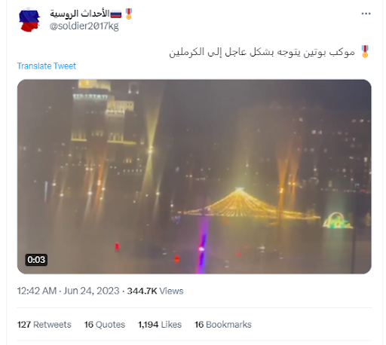Open the three-dot more options menu
This screenshot has height=345, width=386.
click(x=366, y=14)
